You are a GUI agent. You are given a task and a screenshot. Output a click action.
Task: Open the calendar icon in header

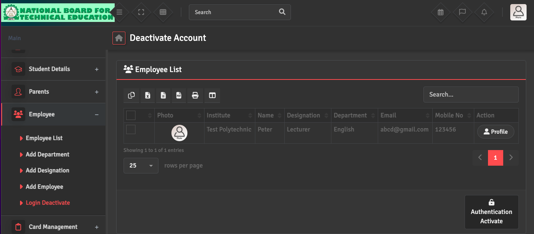pos(440,12)
